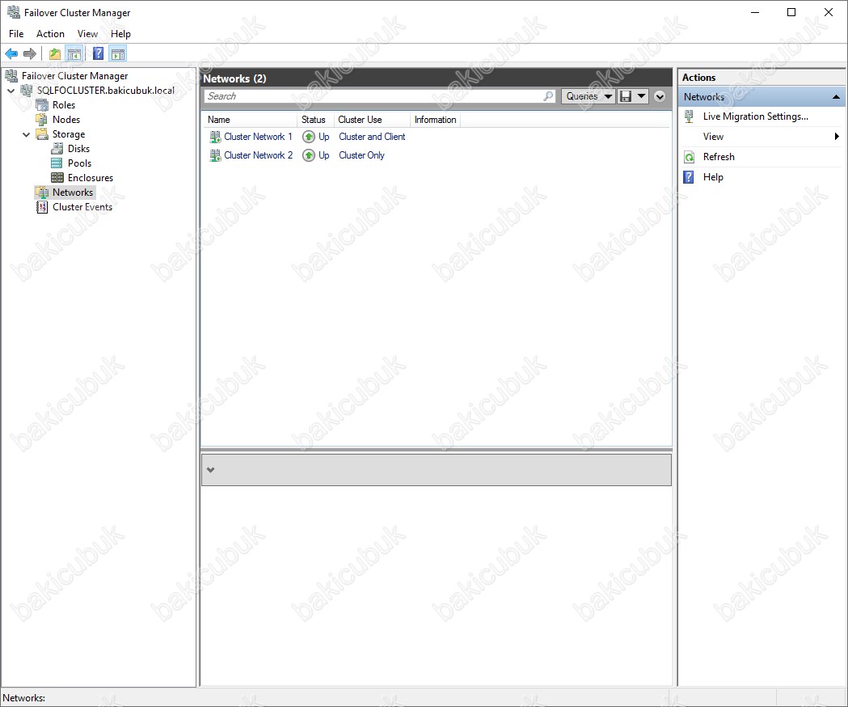Open the View submenu arrow in Actions
This screenshot has height=707, width=848.
[837, 137]
